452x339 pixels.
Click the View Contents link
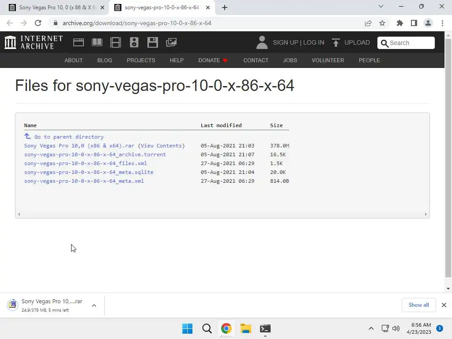click(161, 146)
